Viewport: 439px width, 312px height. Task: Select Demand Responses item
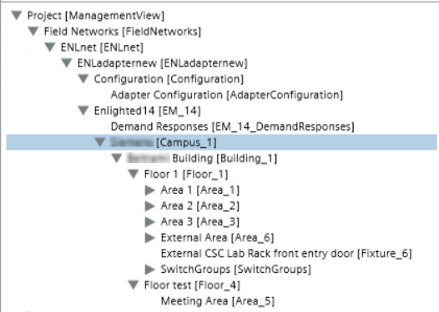click(x=232, y=126)
